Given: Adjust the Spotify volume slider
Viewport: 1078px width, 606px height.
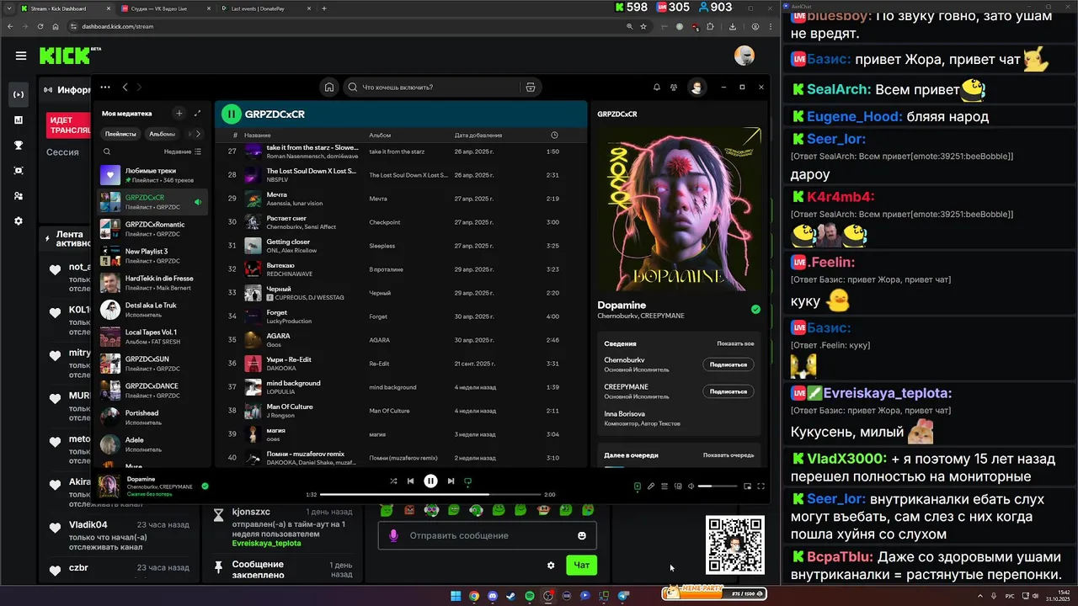Looking at the screenshot, I should point(717,486).
